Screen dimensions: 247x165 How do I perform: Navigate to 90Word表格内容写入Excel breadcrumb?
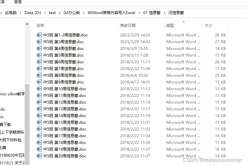(111, 13)
